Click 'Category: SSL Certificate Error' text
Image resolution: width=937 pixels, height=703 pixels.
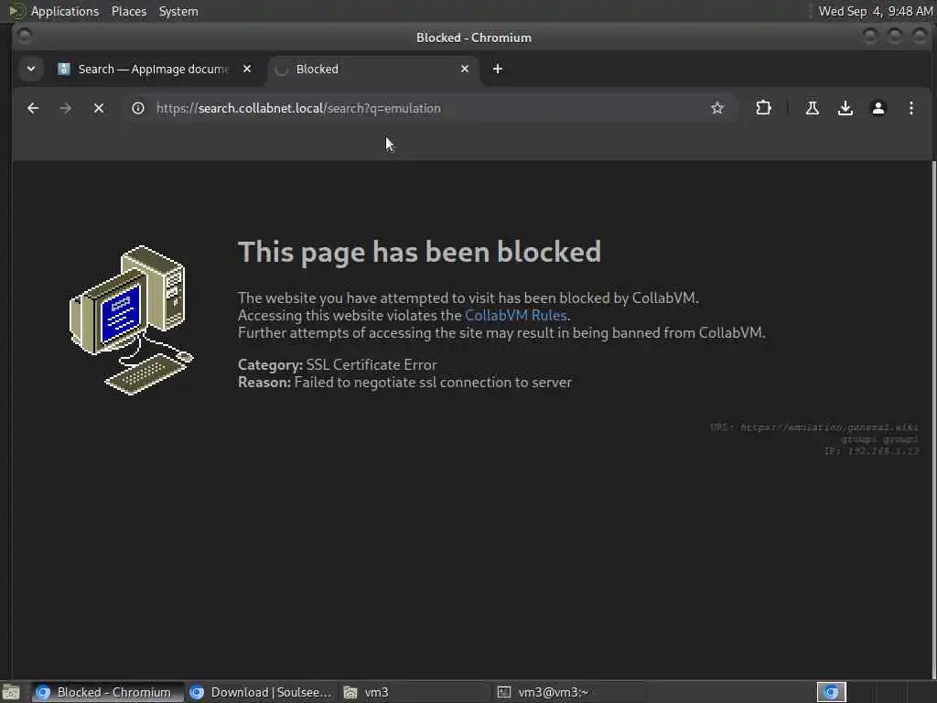337,364
